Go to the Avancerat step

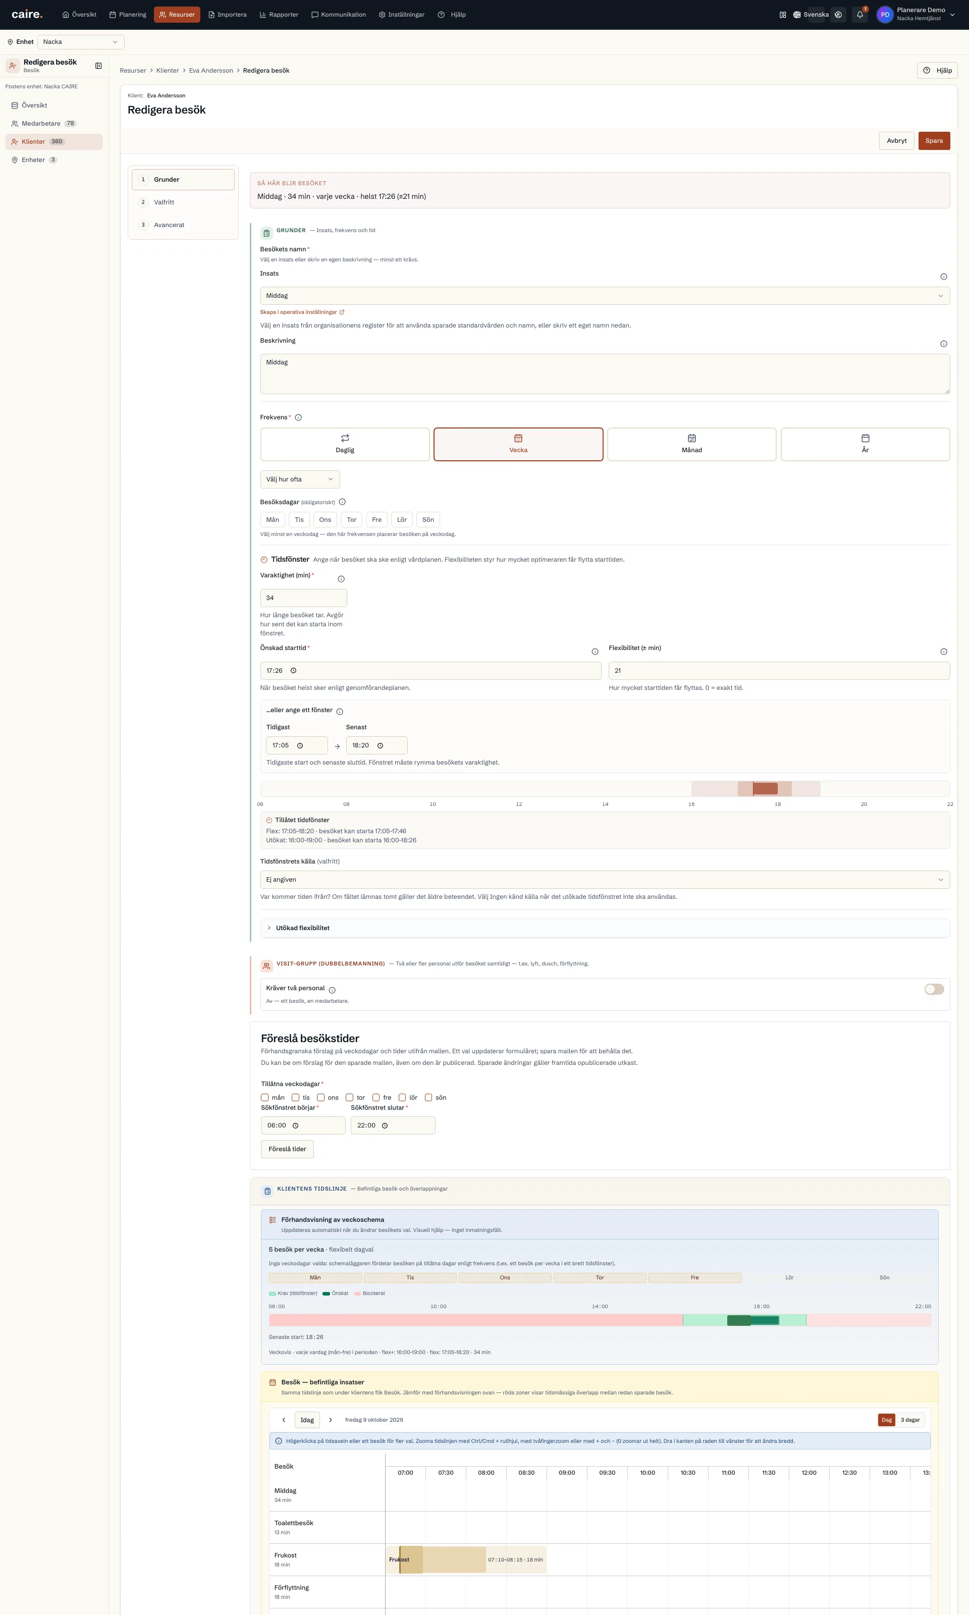point(183,225)
